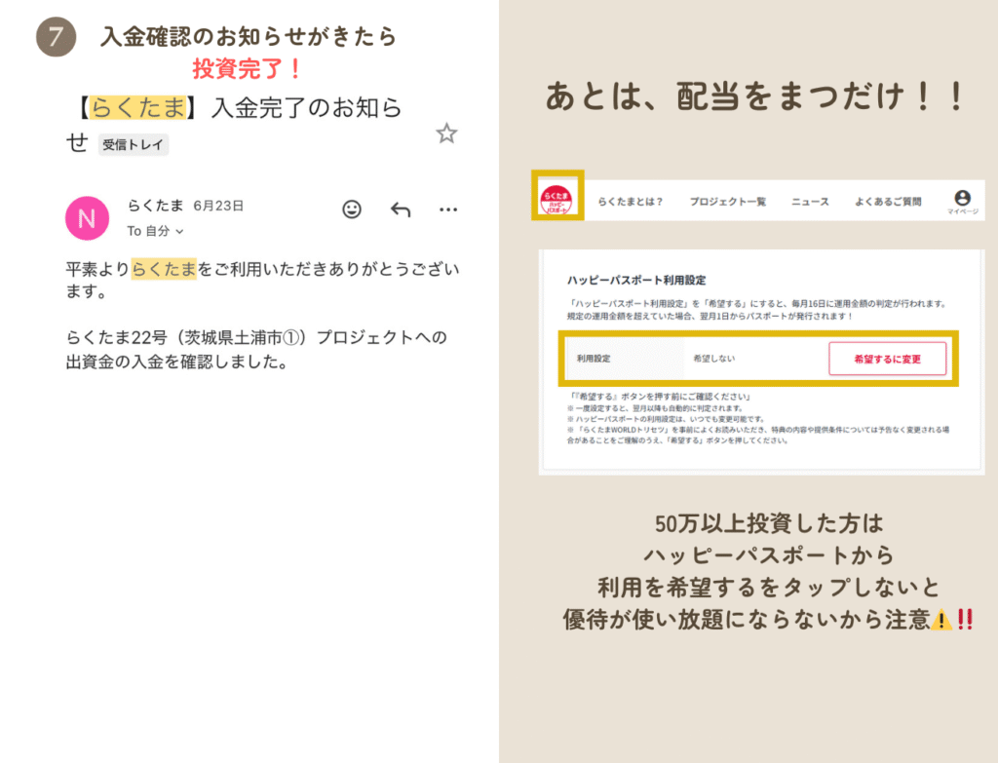Click the step 7 number circle
Viewport: 998px width, 763px height.
pos(57,37)
